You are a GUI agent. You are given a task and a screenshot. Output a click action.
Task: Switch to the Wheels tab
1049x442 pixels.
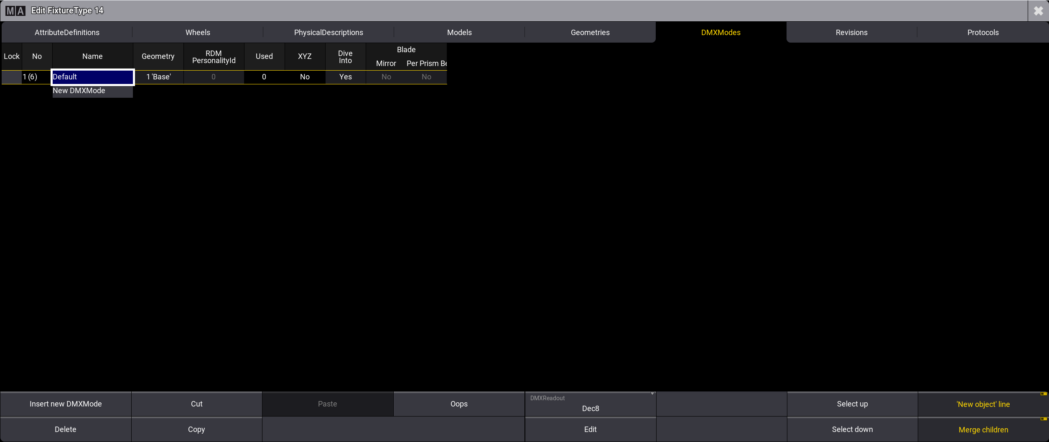pyautogui.click(x=198, y=33)
